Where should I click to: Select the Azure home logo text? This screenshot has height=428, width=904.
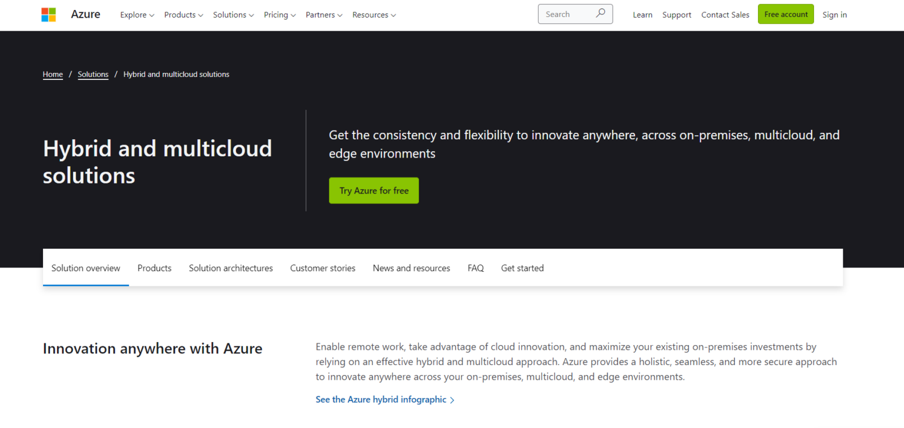click(85, 14)
